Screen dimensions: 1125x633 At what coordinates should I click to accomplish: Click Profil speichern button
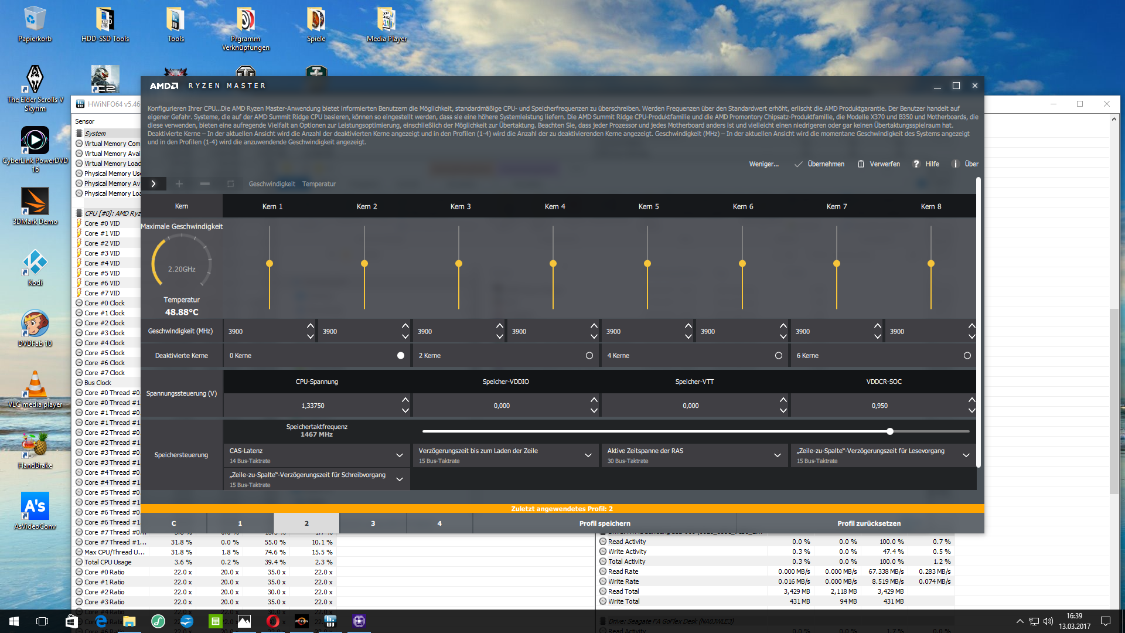tap(605, 523)
